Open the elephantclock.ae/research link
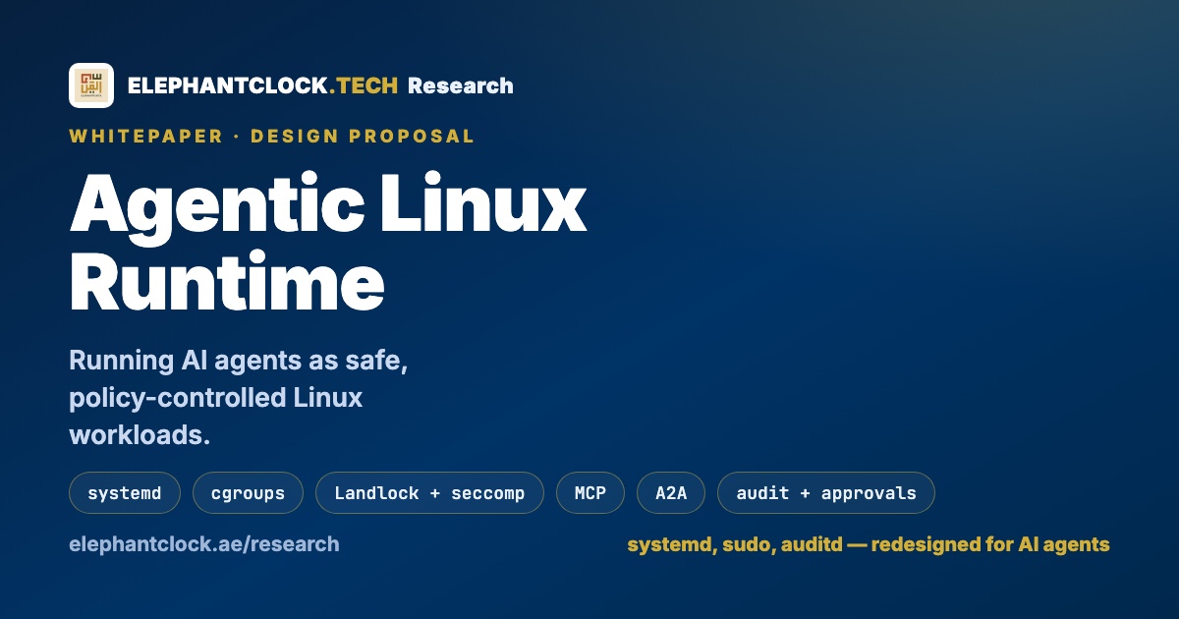The width and height of the screenshot is (1179, 619). [204, 543]
